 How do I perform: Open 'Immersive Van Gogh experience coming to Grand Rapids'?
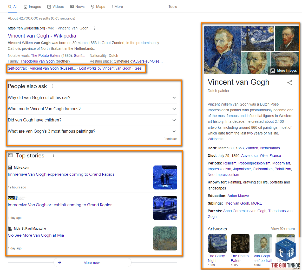click(61, 174)
